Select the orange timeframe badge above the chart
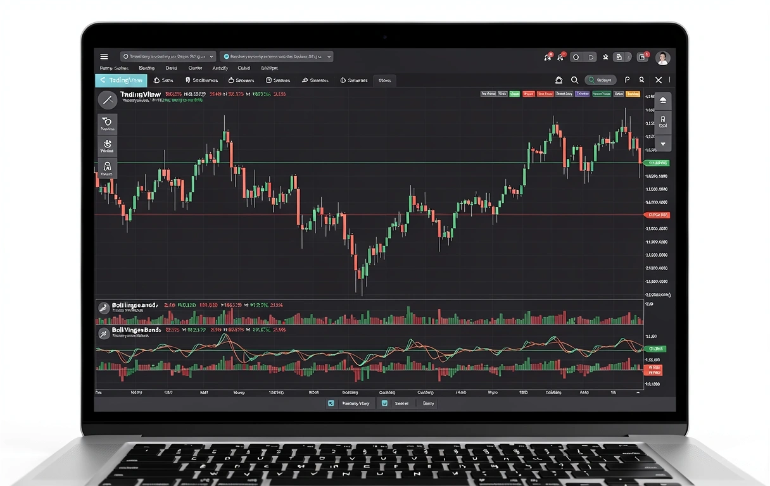Screen dimensions: 770x486 click(x=633, y=93)
